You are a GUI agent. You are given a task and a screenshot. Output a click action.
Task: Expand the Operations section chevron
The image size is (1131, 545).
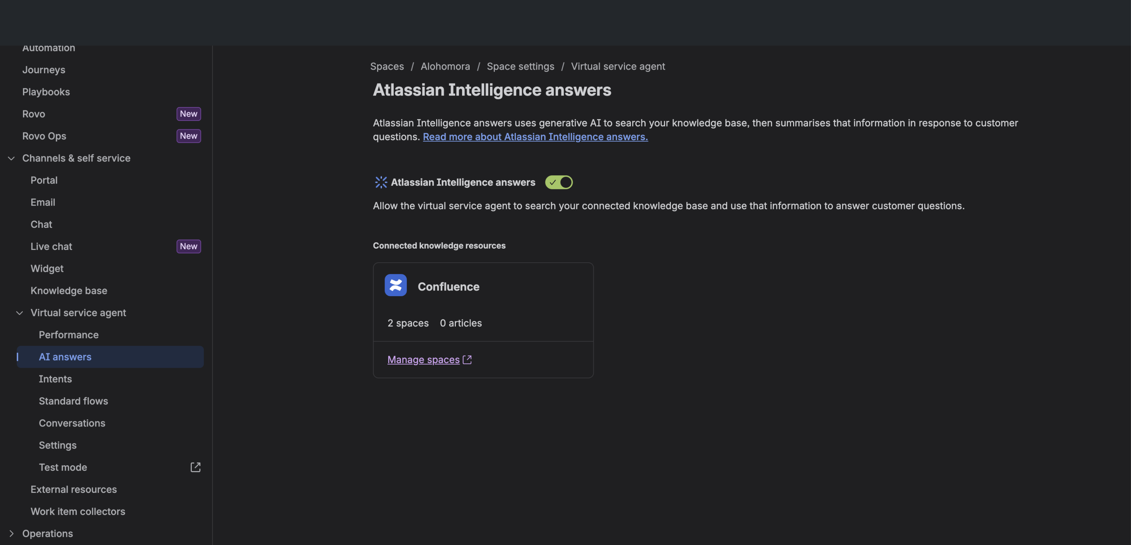pyautogui.click(x=11, y=534)
